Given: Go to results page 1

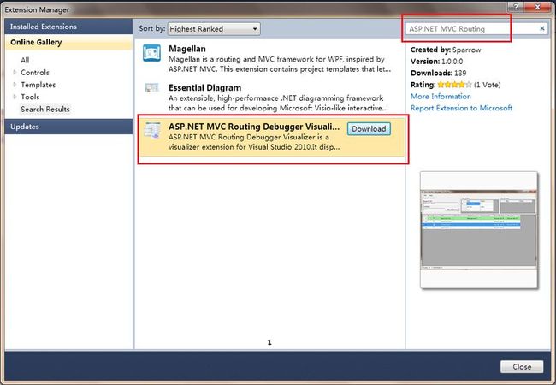Looking at the screenshot, I should coord(269,342).
